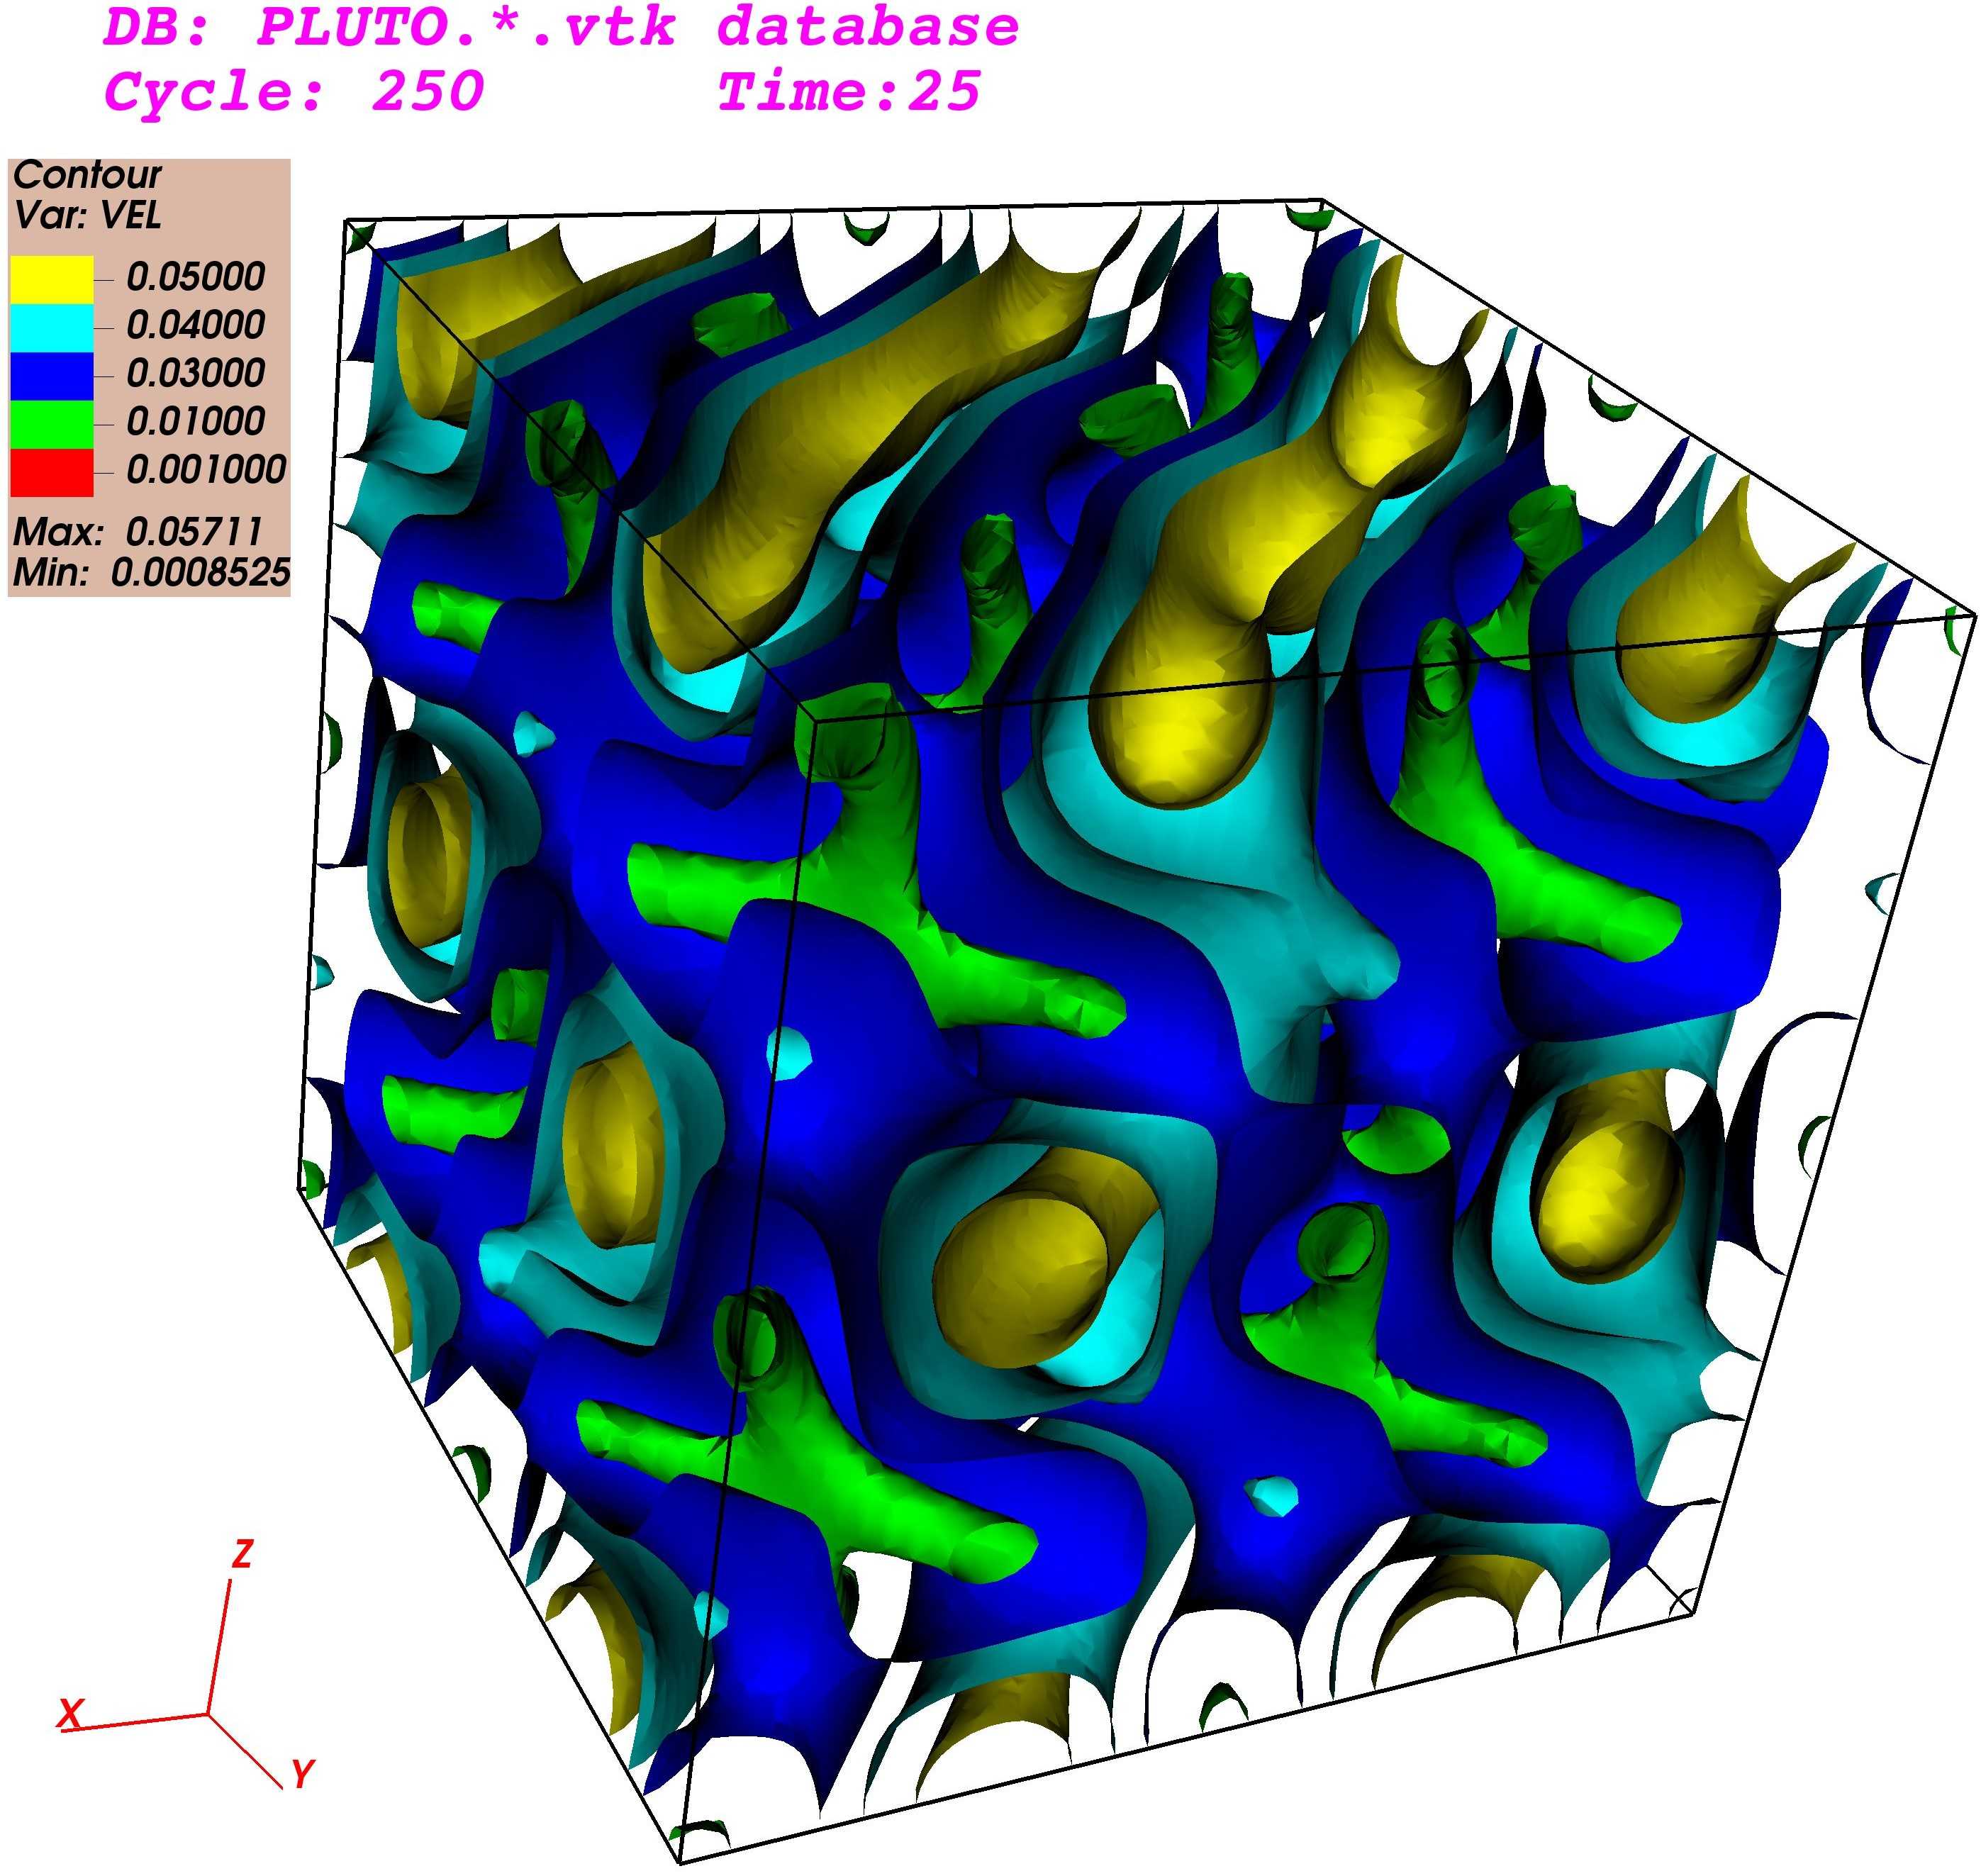Click the green 0.01000 legend swatch

point(52,425)
